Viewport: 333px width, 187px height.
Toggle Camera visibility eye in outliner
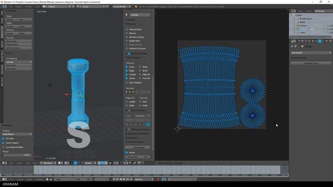(324, 25)
